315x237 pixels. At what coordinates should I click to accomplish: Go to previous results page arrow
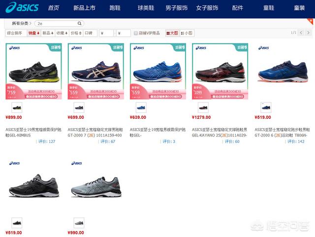click(301, 33)
